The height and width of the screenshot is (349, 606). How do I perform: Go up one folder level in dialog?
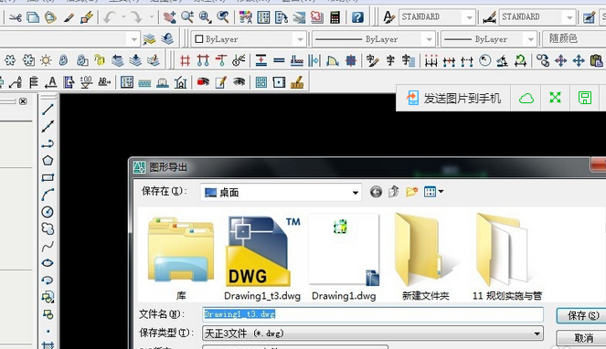tap(393, 191)
